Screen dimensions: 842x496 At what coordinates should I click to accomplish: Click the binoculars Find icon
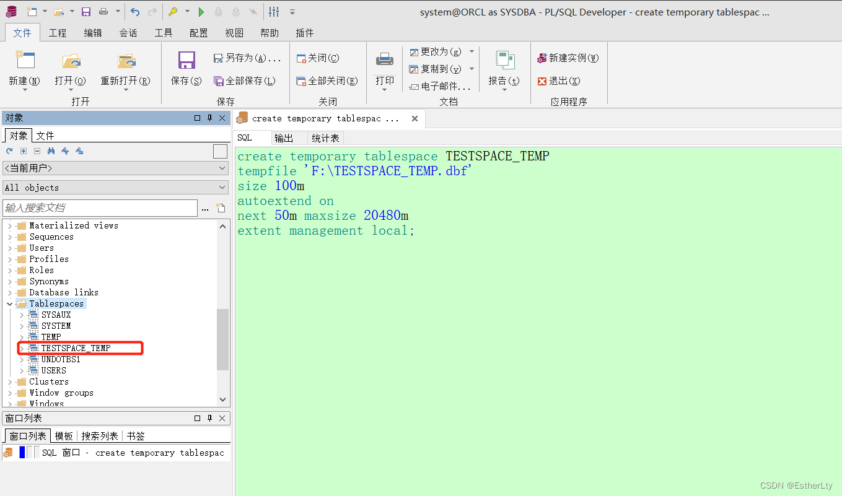pos(51,151)
